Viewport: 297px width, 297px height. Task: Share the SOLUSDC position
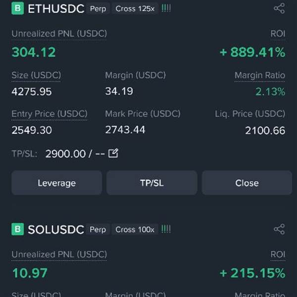(x=279, y=229)
